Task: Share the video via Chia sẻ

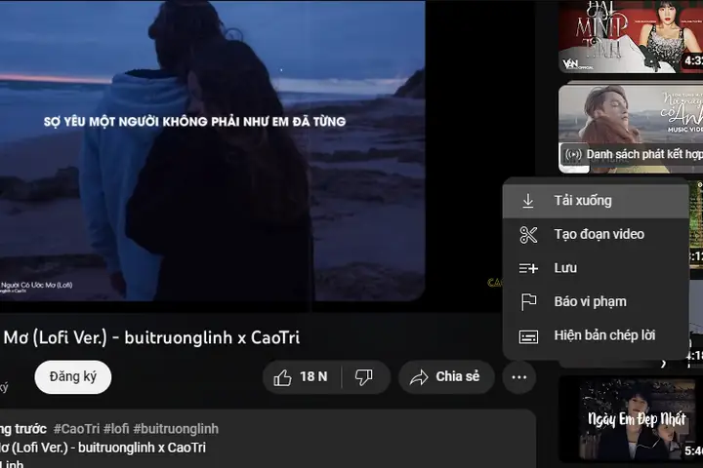Action: coord(446,377)
